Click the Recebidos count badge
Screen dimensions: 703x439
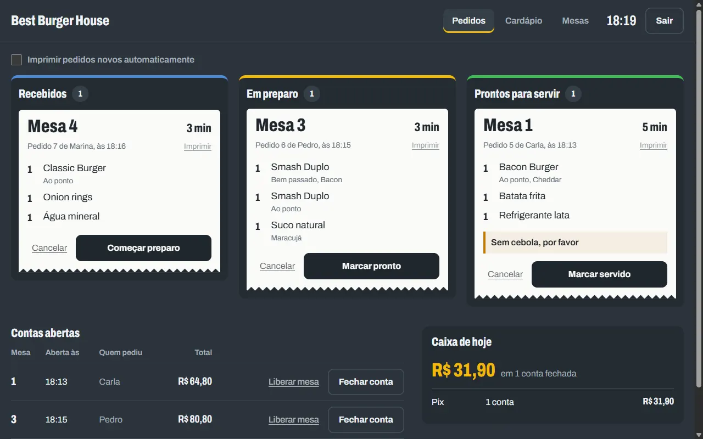[80, 94]
